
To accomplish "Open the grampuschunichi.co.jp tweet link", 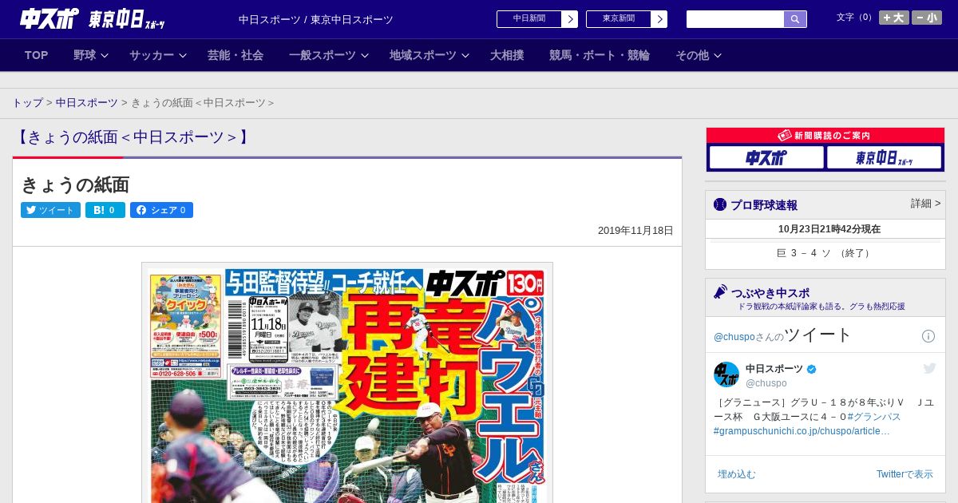I will coord(802,431).
